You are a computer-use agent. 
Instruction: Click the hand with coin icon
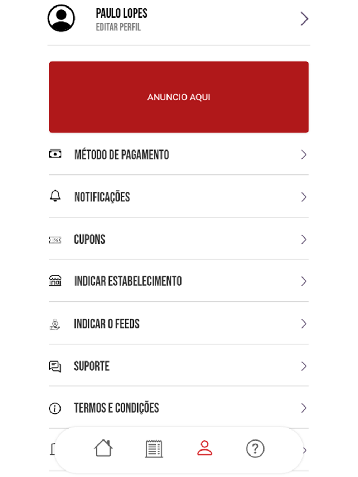55,324
